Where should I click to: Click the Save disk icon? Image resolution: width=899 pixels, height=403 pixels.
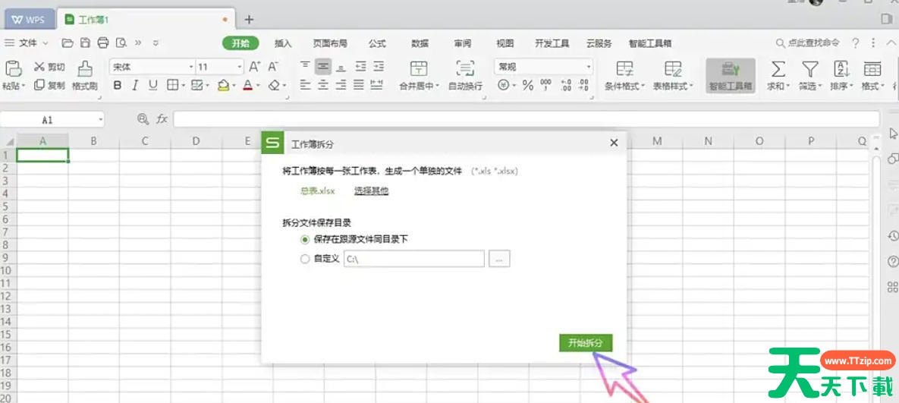[85, 43]
